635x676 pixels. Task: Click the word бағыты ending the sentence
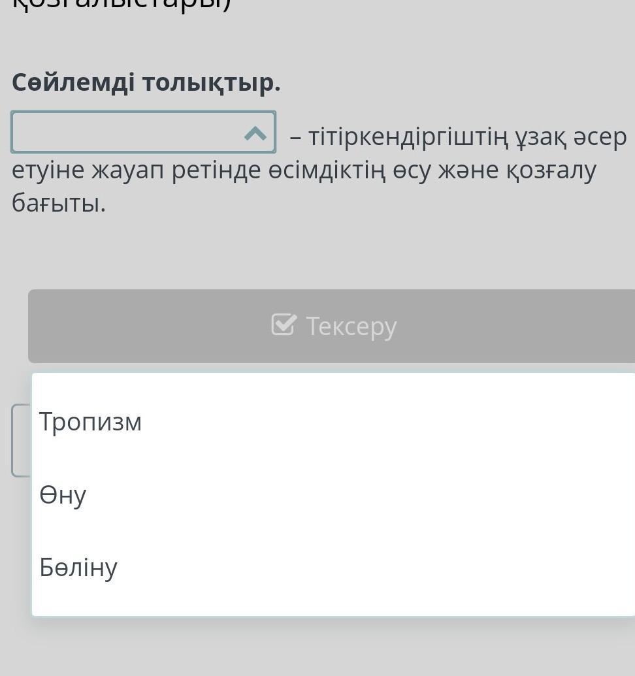[x=58, y=204]
